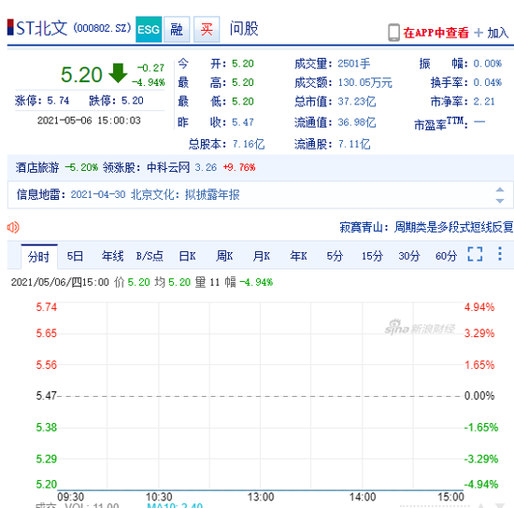Click the green down arrow price icon
Image resolution: width=514 pixels, height=508 pixels.
tap(118, 74)
